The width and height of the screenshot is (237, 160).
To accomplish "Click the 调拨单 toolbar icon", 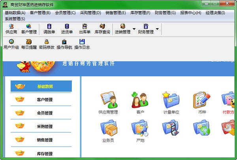I will tap(49, 29).
